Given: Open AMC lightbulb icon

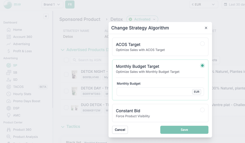Looking at the screenshot, I should [x=9, y=115].
